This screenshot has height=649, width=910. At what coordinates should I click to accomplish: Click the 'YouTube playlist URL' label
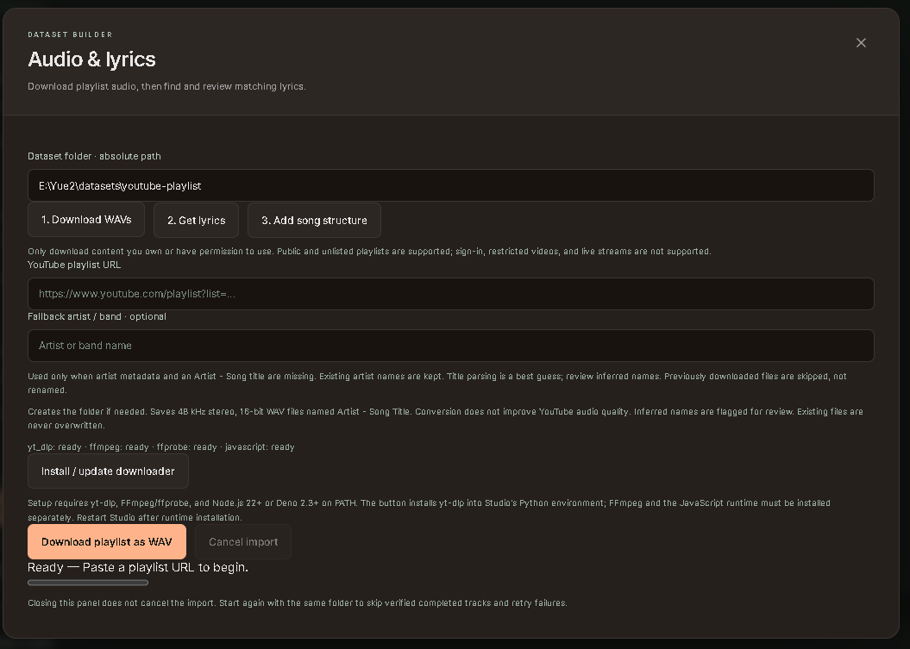(x=74, y=265)
